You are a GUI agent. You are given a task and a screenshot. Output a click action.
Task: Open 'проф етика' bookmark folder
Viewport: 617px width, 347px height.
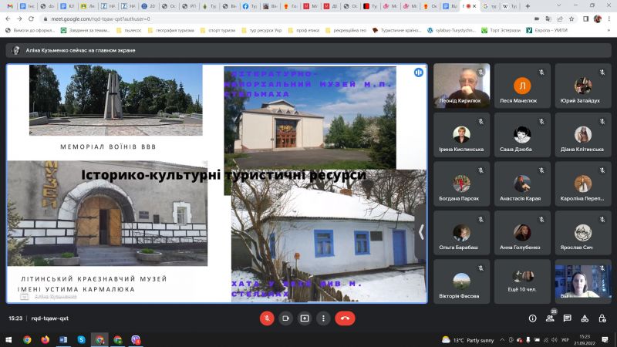pos(304,30)
